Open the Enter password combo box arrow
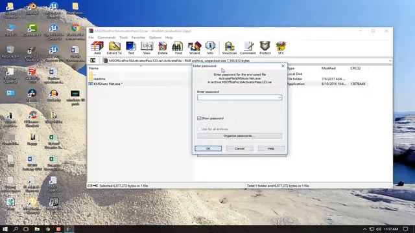415x233 pixels. [x=279, y=98]
